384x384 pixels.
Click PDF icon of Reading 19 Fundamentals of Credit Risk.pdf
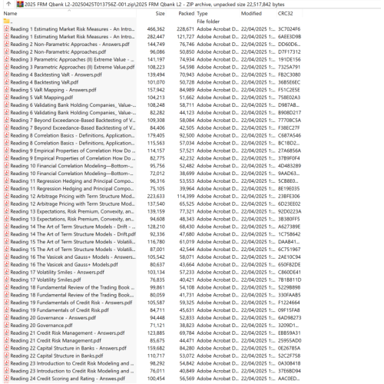coord(6,310)
